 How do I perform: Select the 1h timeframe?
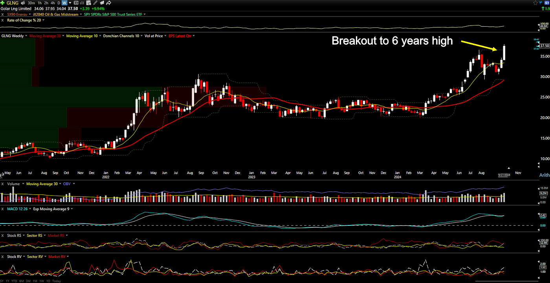(40, 3)
